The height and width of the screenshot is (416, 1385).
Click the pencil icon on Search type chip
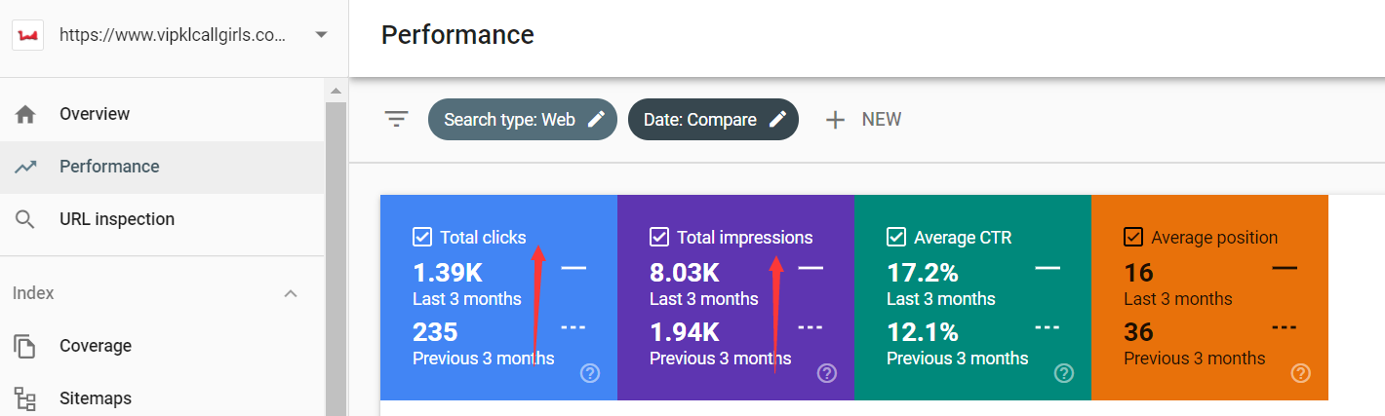click(x=596, y=120)
